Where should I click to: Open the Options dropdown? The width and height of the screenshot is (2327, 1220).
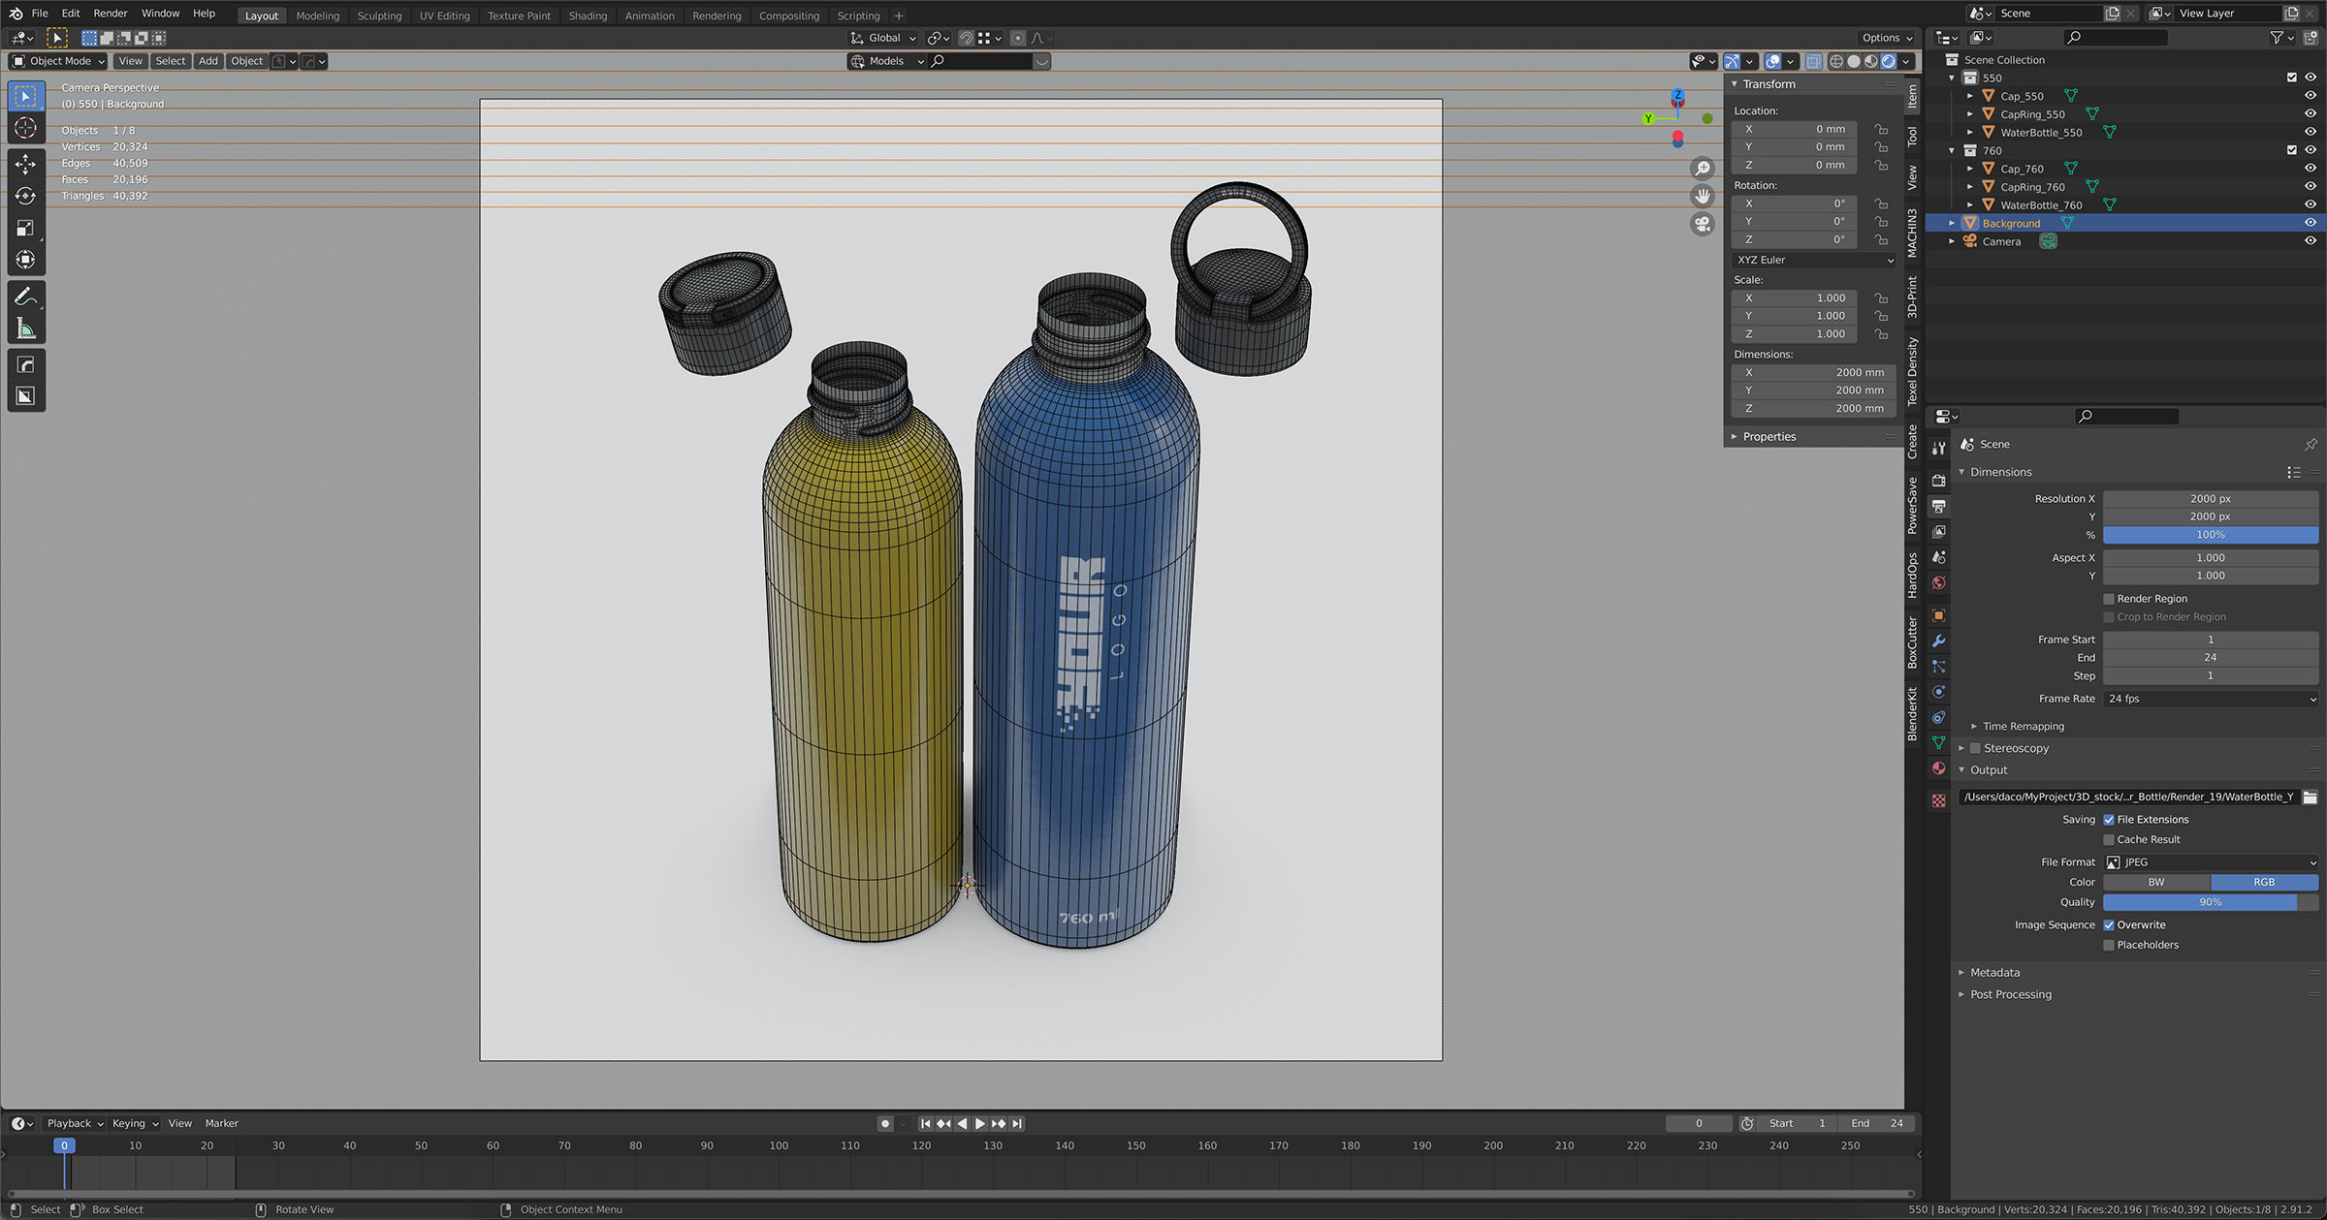(x=1887, y=38)
